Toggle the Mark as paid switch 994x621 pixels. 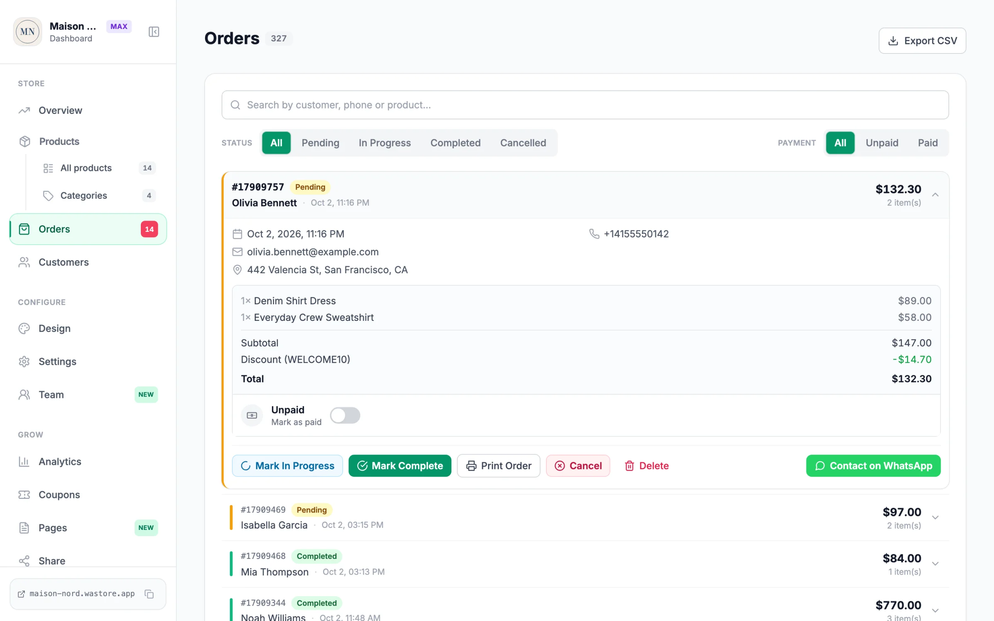tap(345, 415)
